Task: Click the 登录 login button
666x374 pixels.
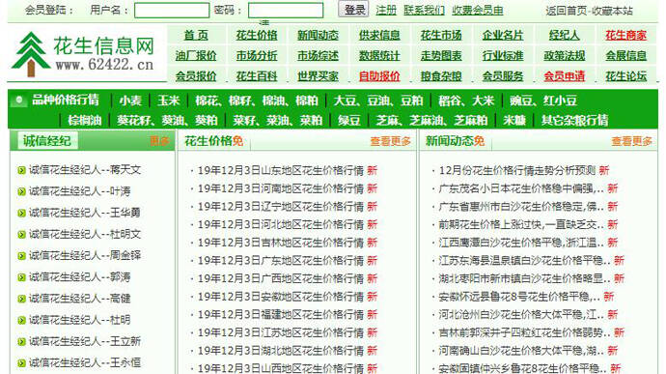Action: point(353,10)
